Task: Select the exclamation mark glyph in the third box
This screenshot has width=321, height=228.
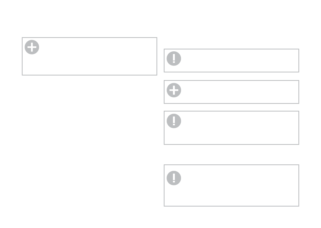Action: 174,121
